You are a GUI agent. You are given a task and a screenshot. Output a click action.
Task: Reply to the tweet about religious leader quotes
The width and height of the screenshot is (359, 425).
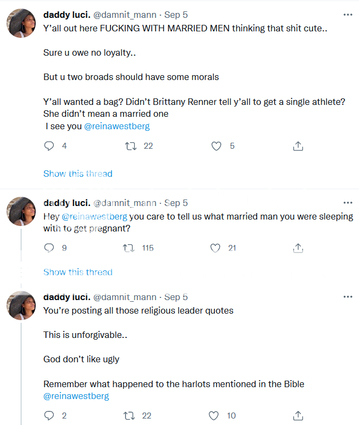pos(49,415)
